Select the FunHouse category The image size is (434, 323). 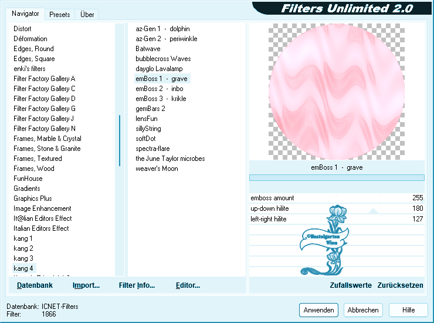pos(28,179)
